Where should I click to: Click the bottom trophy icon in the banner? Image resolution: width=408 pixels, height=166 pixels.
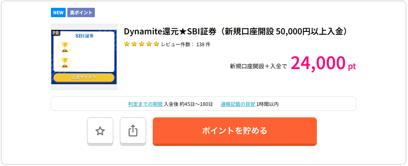click(x=64, y=62)
